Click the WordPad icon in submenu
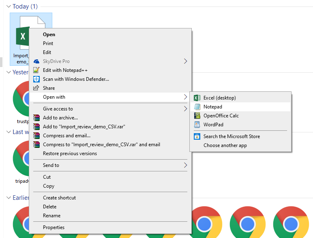Screen dimensions: 313x238 click(197, 125)
